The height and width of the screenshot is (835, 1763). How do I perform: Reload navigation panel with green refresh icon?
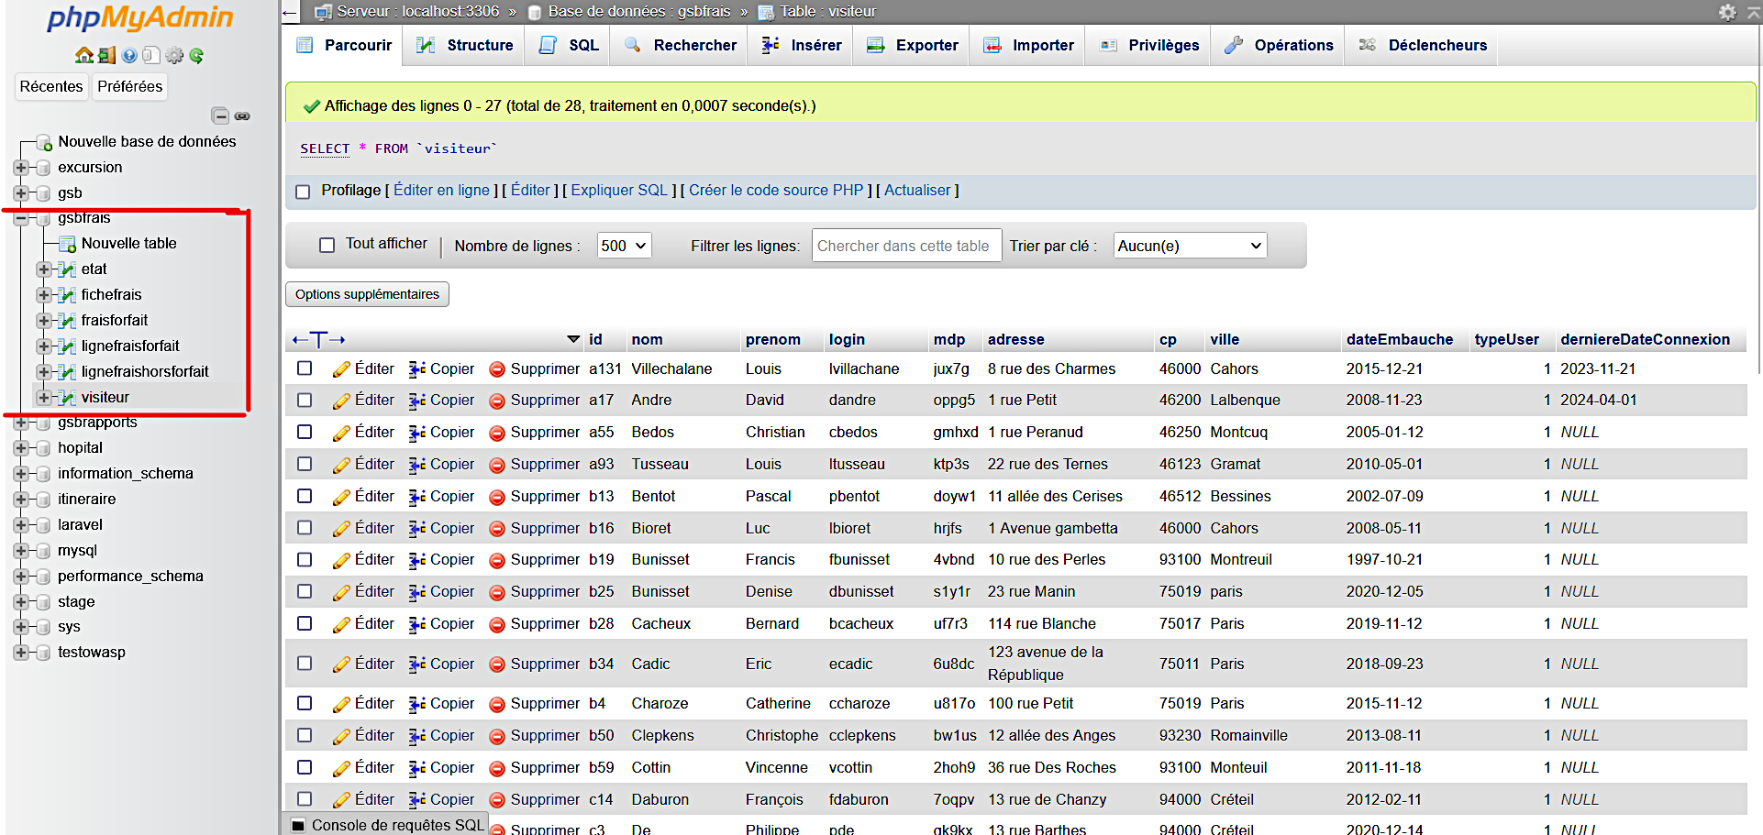196,55
